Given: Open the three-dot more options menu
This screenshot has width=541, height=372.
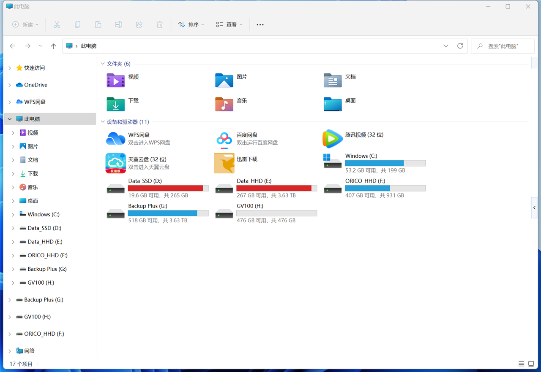Looking at the screenshot, I should point(260,24).
